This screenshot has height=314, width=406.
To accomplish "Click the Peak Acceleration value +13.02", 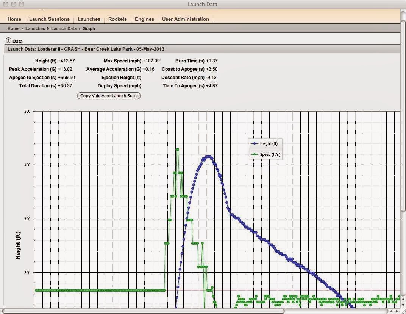I will pos(65,69).
